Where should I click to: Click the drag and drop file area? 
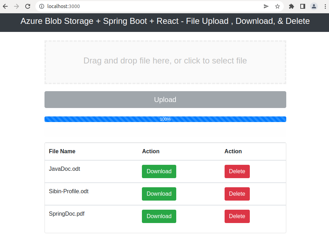165,62
